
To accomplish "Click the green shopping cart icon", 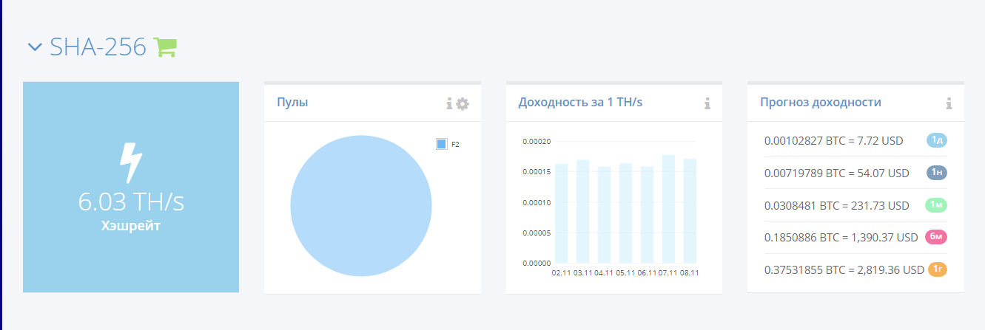I will (x=165, y=47).
